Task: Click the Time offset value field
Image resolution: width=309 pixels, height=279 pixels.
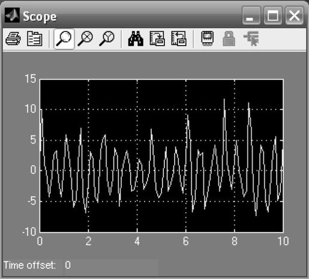Action: [111, 265]
